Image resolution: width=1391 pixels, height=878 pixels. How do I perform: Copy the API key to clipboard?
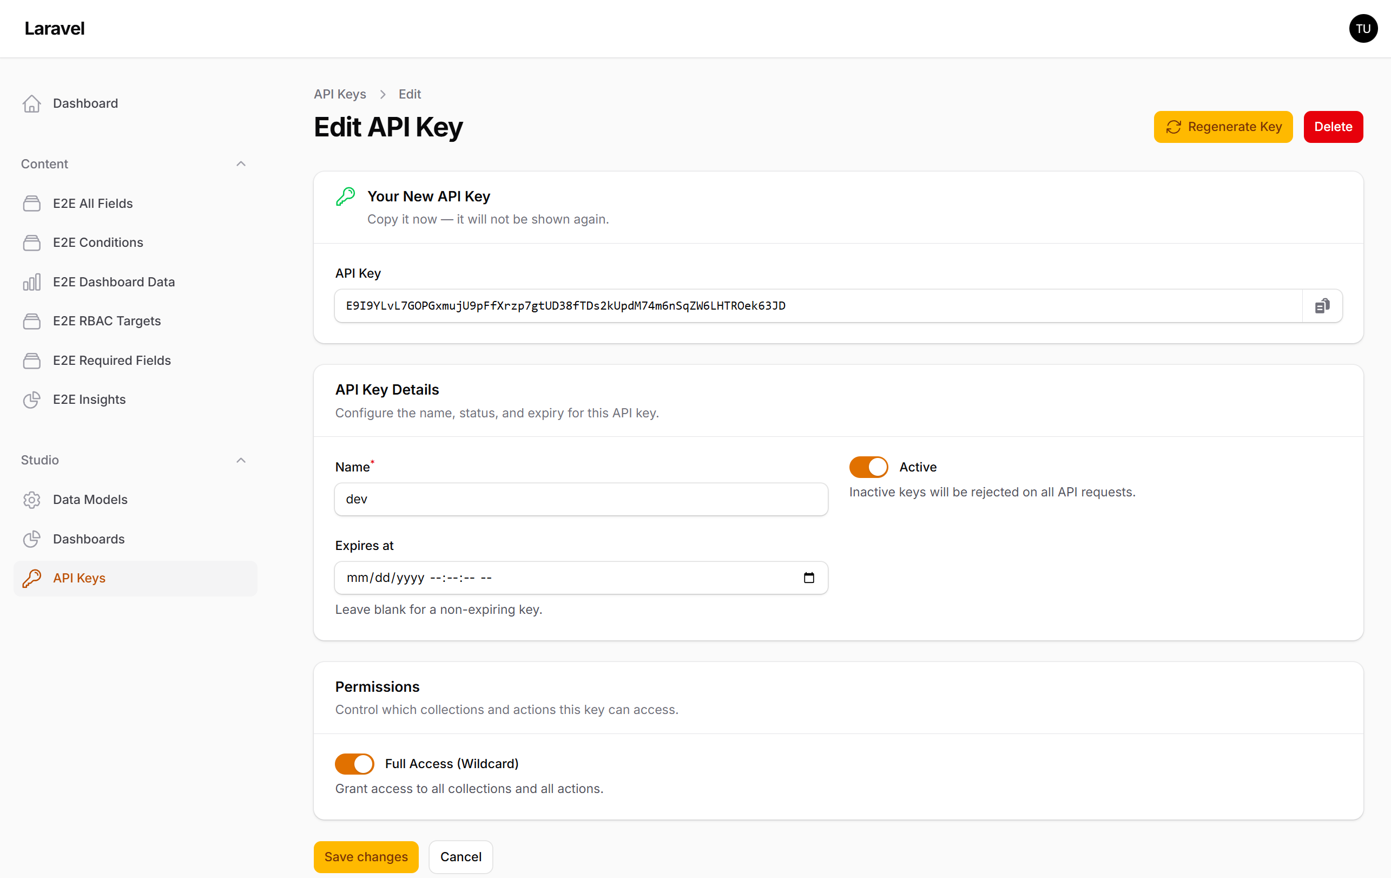pyautogui.click(x=1322, y=306)
